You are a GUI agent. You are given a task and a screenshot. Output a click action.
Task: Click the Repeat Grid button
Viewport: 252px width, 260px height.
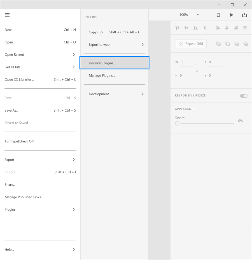[191, 43]
